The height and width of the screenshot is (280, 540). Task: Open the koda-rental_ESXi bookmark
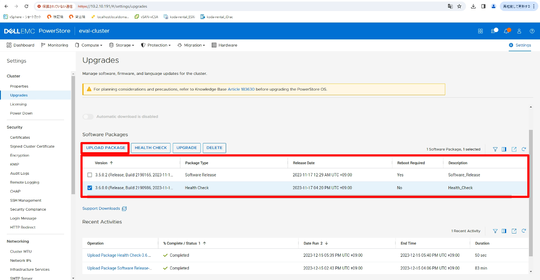tap(179, 17)
